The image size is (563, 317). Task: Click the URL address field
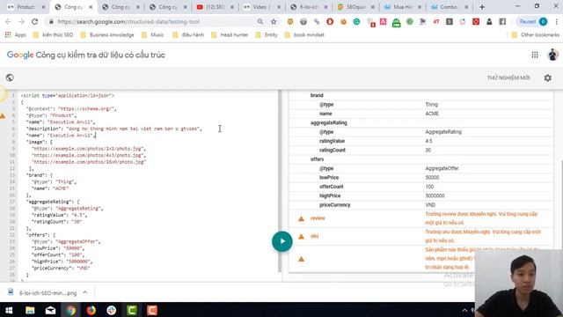pyautogui.click(x=155, y=21)
